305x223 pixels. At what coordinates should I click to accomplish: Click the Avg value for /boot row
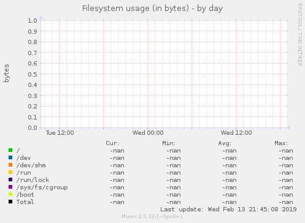[230, 195]
